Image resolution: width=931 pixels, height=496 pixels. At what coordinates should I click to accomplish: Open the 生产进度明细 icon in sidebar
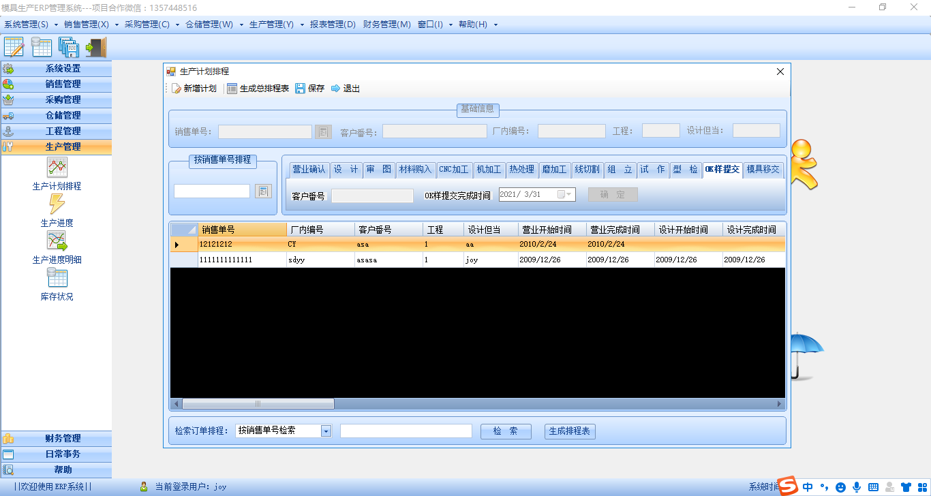[x=57, y=241]
